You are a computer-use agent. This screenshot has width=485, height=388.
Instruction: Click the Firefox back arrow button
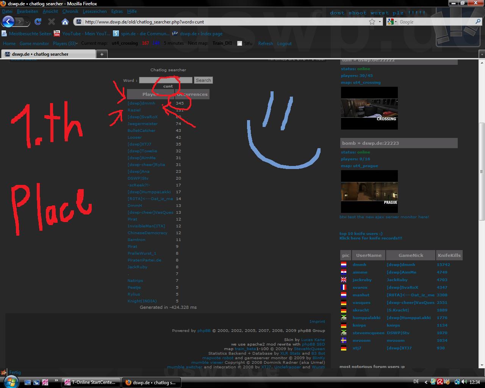click(8, 22)
